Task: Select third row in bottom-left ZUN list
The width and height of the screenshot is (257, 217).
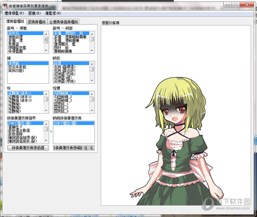Action: tap(26, 130)
